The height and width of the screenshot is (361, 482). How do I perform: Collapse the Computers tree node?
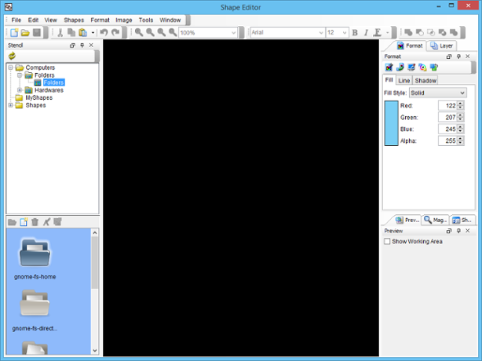click(10, 67)
